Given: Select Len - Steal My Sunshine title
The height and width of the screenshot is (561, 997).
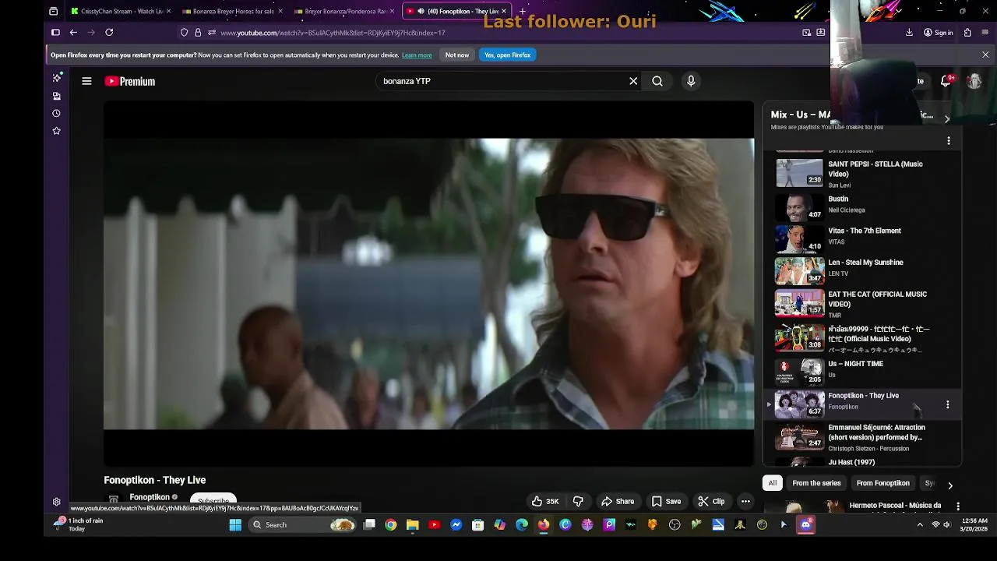Looking at the screenshot, I should tap(865, 263).
